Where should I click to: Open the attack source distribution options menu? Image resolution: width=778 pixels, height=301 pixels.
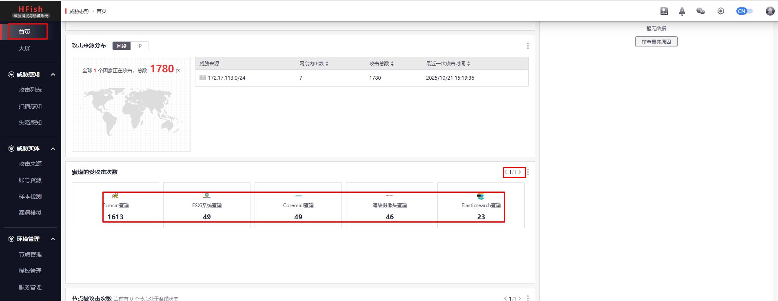528,46
